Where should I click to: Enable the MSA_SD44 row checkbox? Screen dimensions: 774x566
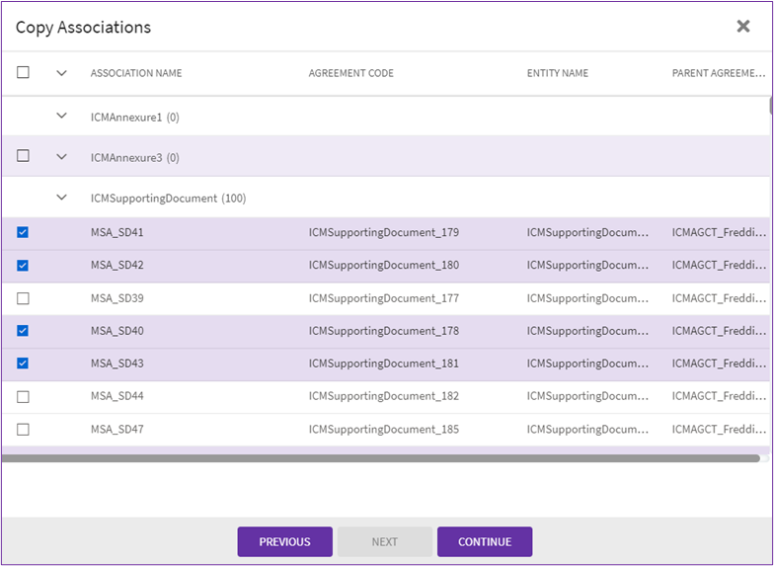(x=24, y=396)
